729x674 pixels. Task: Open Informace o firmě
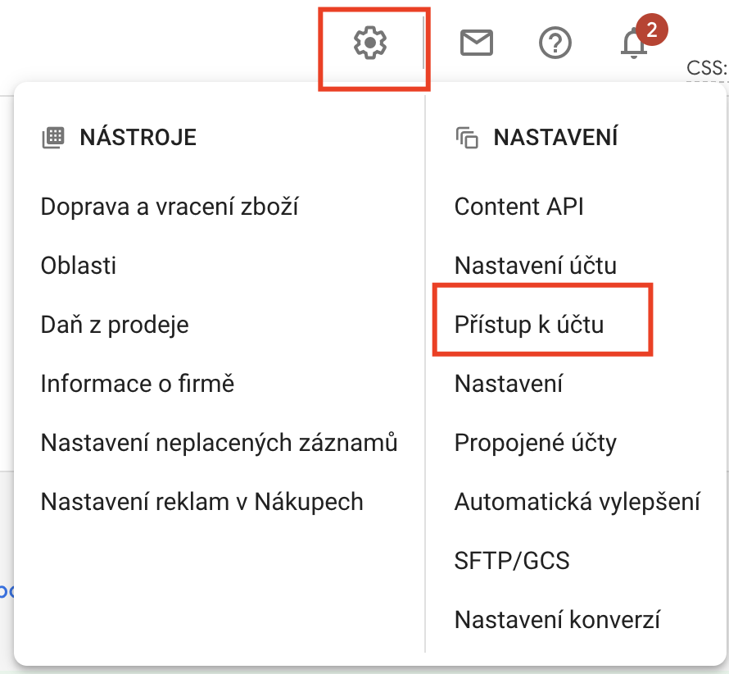tap(138, 384)
